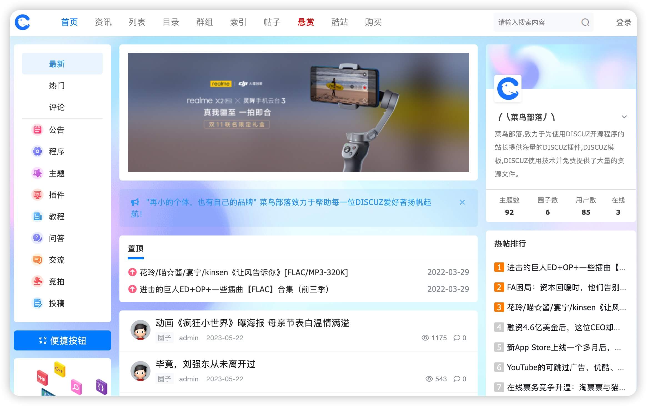Switch to the 热门 list filter
The height and width of the screenshot is (406, 647).
(x=57, y=86)
